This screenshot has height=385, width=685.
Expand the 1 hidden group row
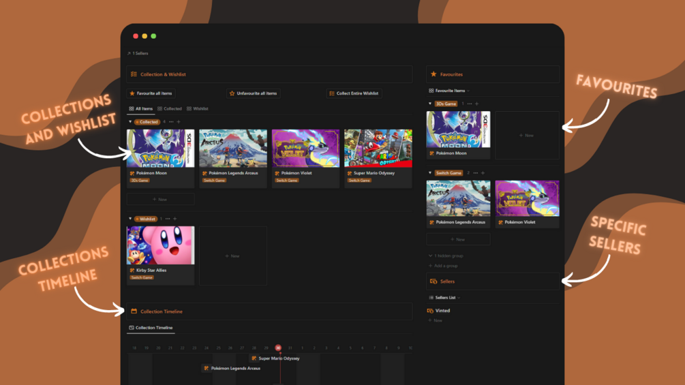pyautogui.click(x=446, y=256)
